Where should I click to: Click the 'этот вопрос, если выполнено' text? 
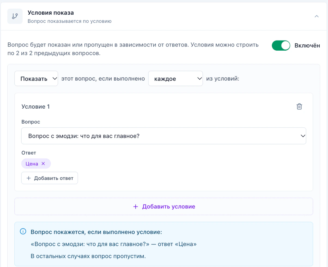pos(103,79)
